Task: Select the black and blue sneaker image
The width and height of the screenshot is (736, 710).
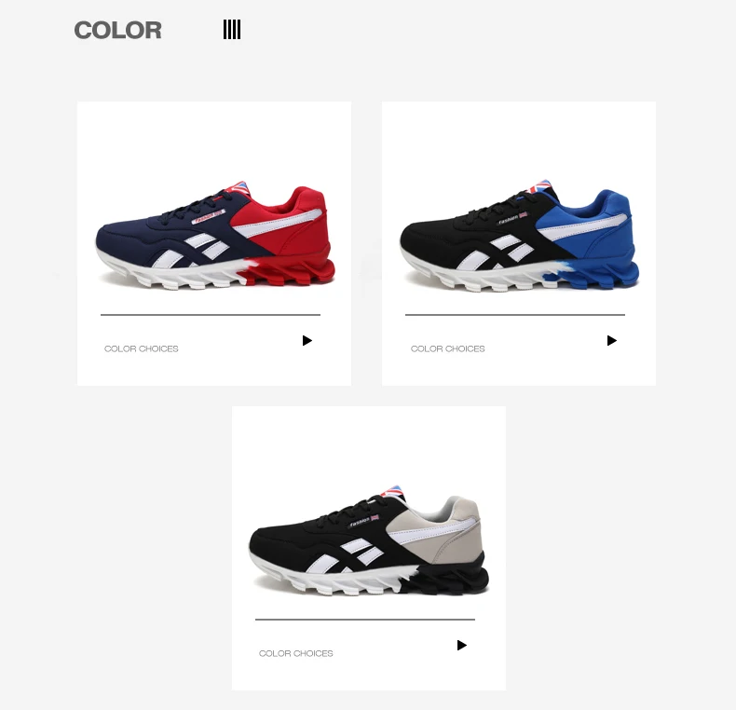Action: [519, 236]
